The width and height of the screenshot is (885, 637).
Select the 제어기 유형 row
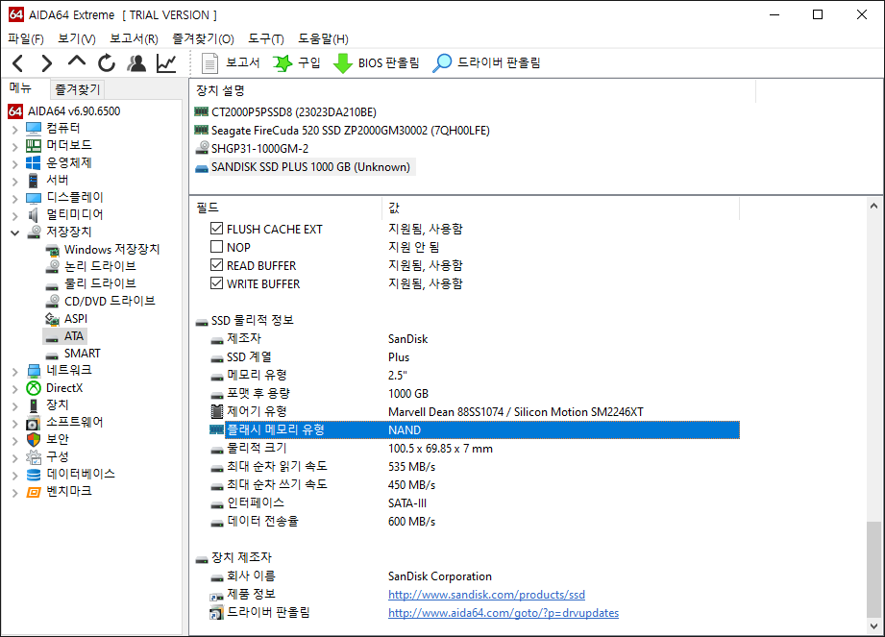click(x=474, y=412)
